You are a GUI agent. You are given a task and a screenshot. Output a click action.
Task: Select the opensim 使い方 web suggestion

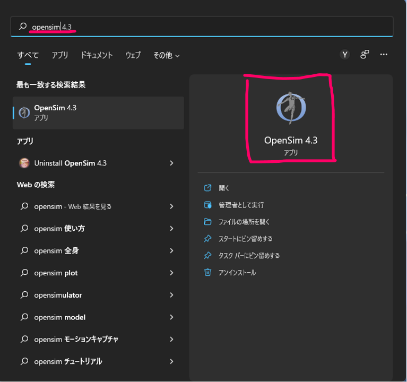click(98, 229)
